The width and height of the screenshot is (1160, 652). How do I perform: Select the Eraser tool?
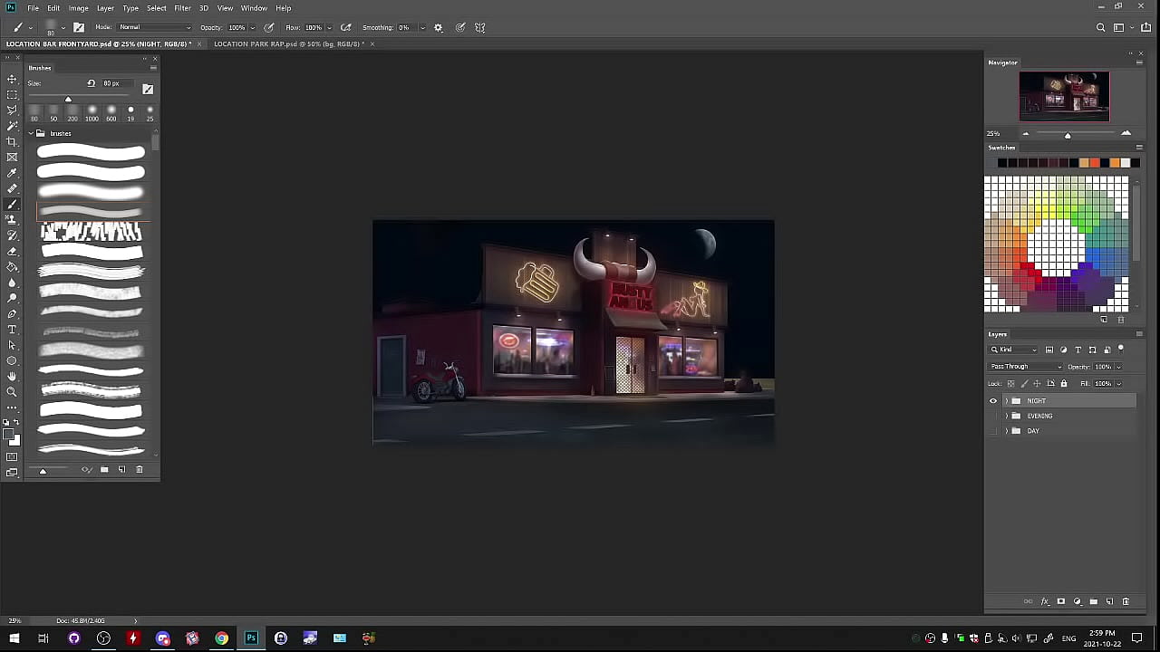click(x=12, y=251)
